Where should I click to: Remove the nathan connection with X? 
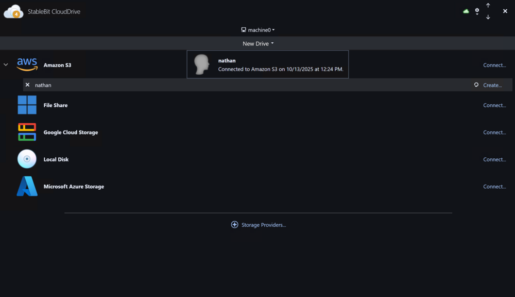tap(28, 85)
